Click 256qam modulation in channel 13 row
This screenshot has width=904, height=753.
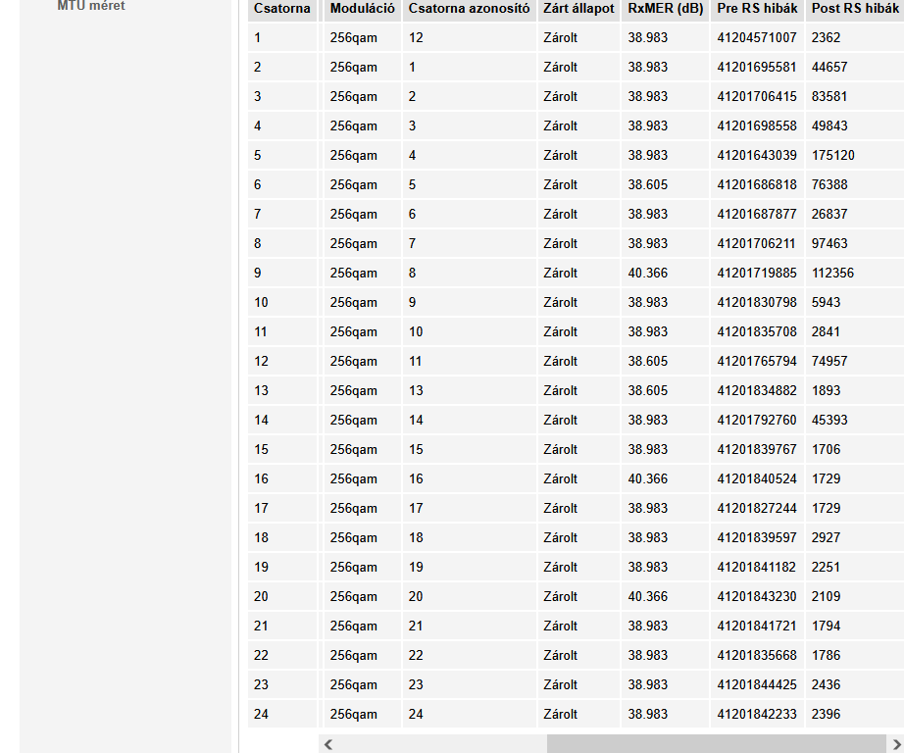click(x=353, y=390)
